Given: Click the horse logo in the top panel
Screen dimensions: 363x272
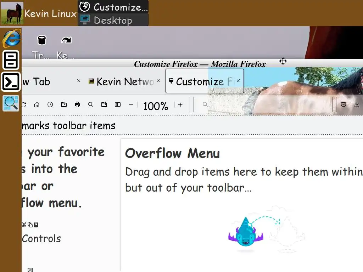Looking at the screenshot, I should point(12,13).
